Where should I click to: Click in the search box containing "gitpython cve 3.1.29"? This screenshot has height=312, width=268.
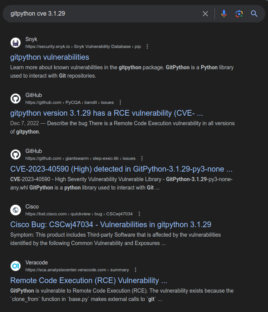click(x=102, y=14)
